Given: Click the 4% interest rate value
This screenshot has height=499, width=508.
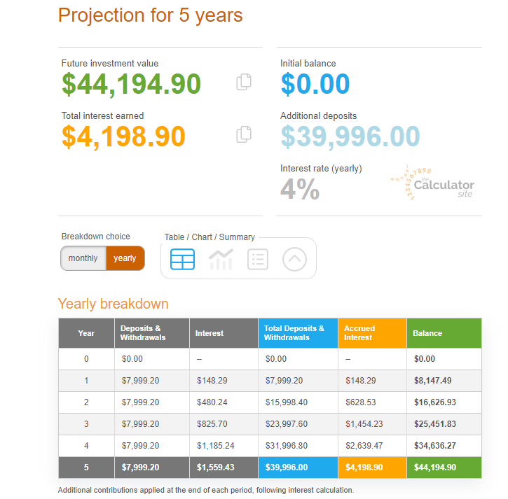Looking at the screenshot, I should pos(300,189).
